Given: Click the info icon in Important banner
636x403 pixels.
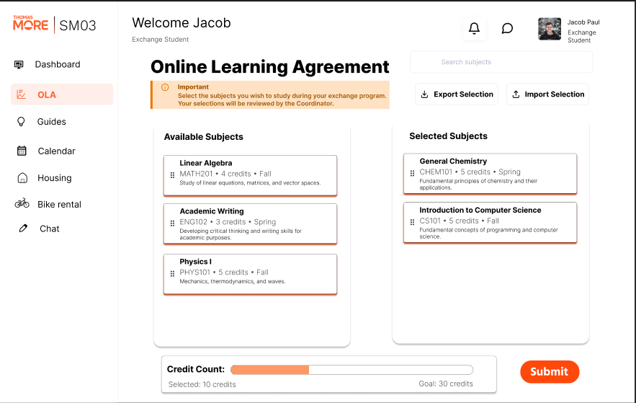Looking at the screenshot, I should (165, 87).
